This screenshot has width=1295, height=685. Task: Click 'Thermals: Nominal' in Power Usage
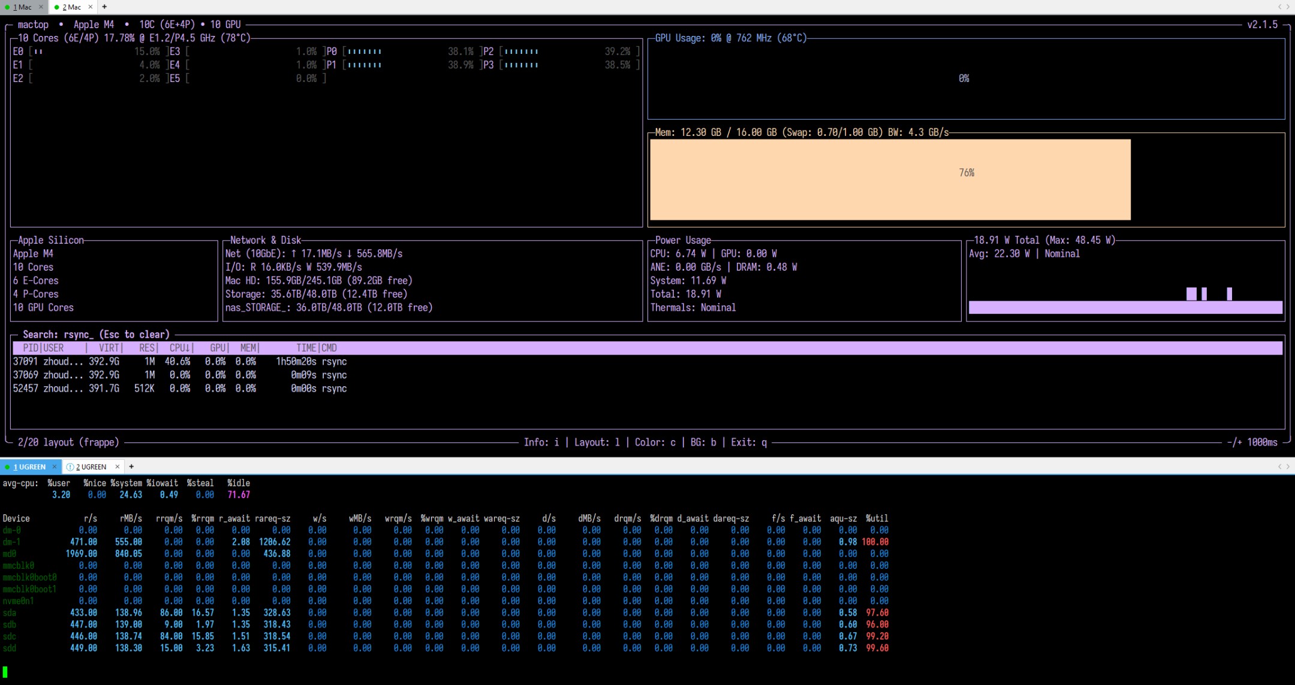pos(693,308)
